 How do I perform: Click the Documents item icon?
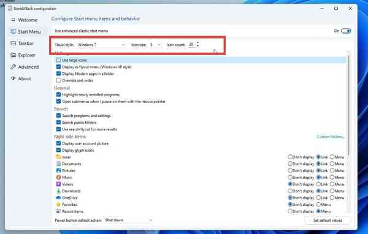click(58, 164)
